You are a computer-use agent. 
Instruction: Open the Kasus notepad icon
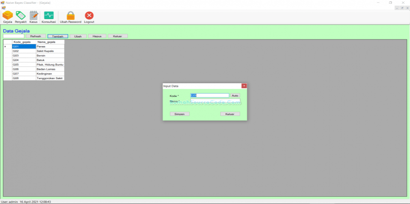pyautogui.click(x=34, y=16)
